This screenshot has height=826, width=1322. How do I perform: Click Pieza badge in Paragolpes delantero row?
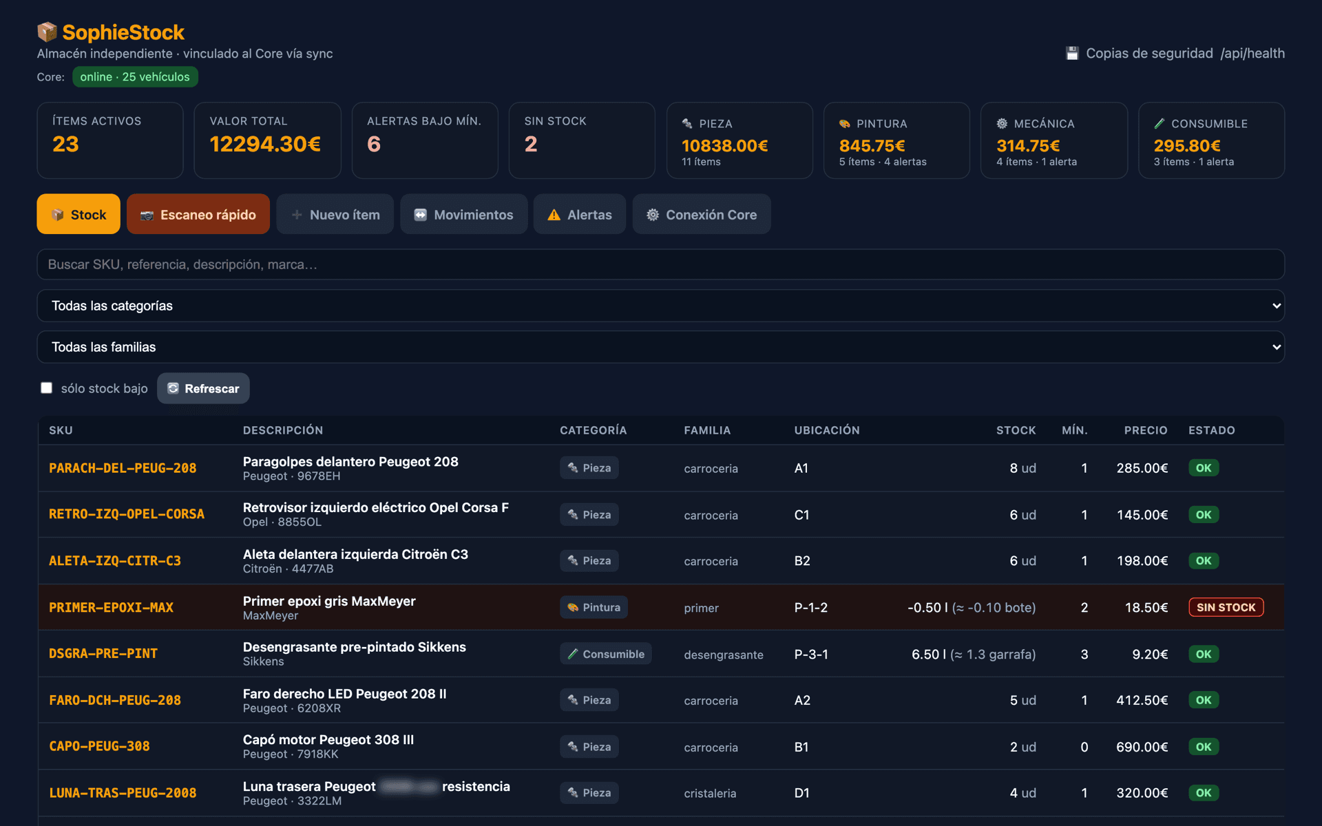(x=589, y=468)
